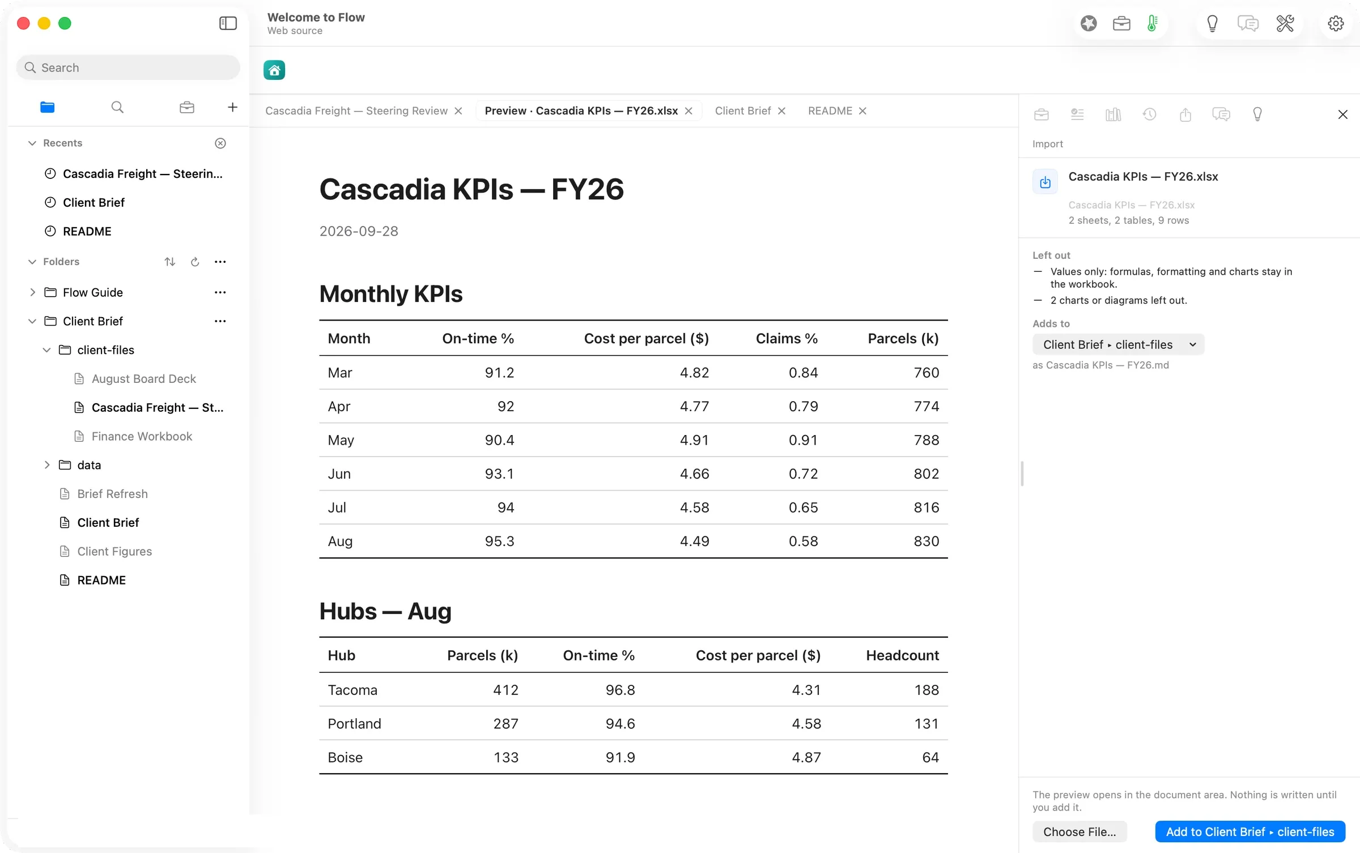
Task: Expand the data folder
Action: click(x=46, y=465)
